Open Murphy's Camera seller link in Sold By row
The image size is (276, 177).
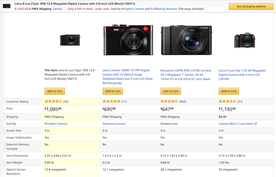tap(56, 124)
